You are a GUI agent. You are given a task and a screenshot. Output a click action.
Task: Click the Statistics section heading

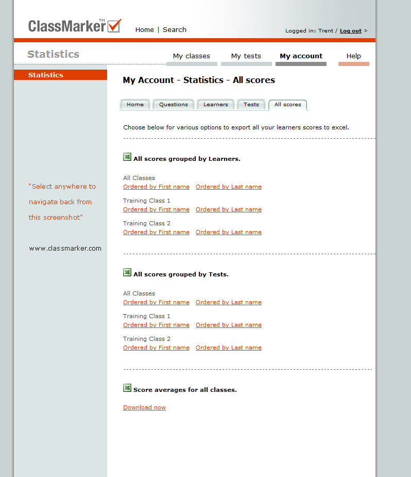pos(54,54)
